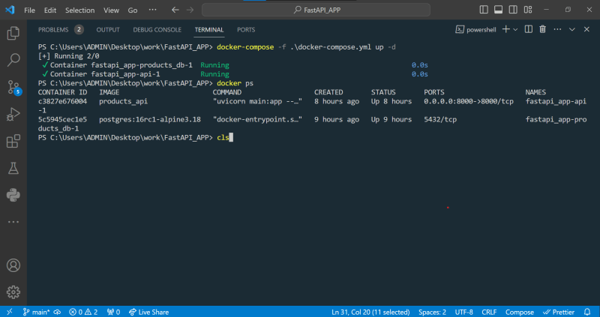Open the Edit menu
This screenshot has height=317, width=600.
click(x=50, y=10)
